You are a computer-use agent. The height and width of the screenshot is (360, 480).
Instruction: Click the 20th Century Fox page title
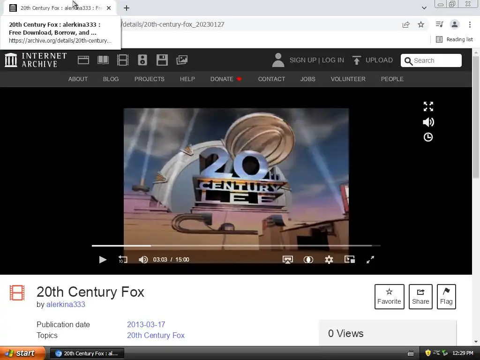pos(90,292)
